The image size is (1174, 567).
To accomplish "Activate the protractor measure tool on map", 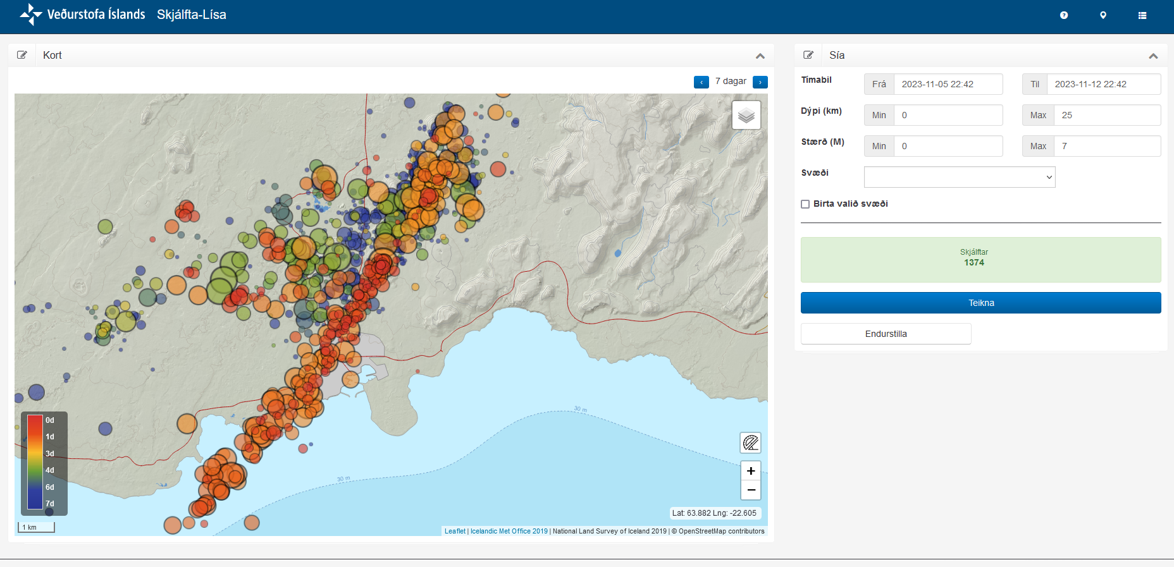I will 751,442.
